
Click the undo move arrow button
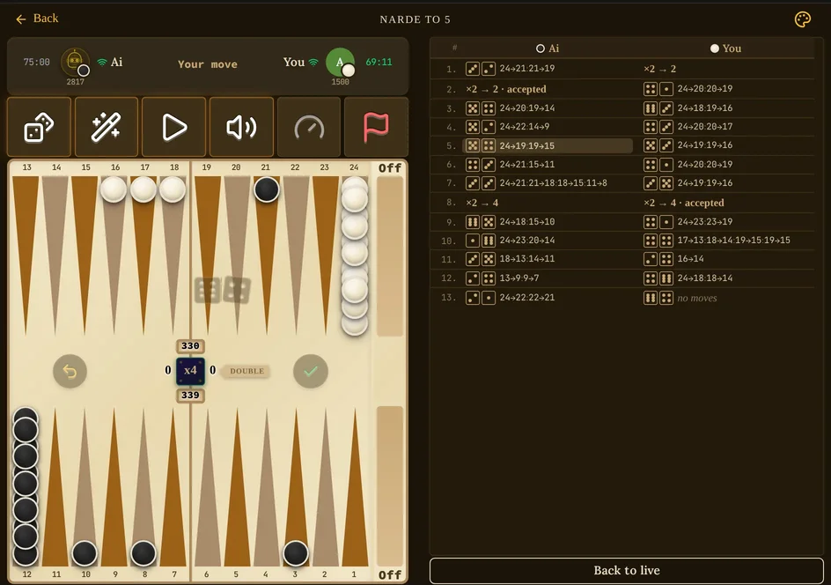[70, 371]
